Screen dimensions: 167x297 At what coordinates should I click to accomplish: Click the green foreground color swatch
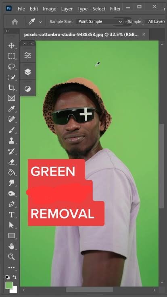pos(9,285)
